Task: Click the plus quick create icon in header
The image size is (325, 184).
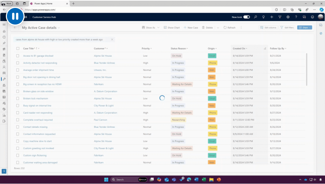Action: [x=271, y=17]
